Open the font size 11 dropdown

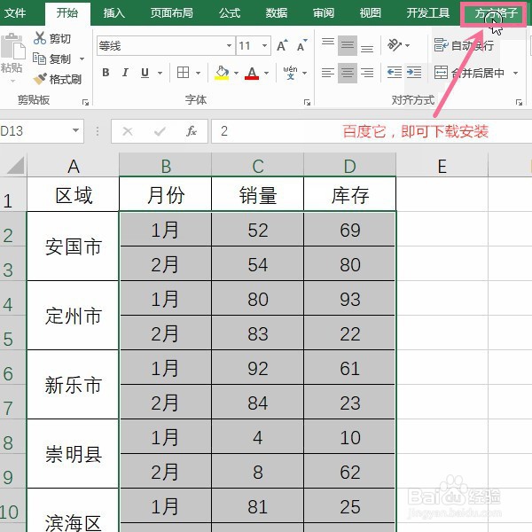(x=264, y=45)
